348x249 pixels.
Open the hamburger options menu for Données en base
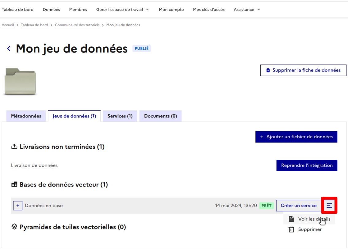(329, 206)
